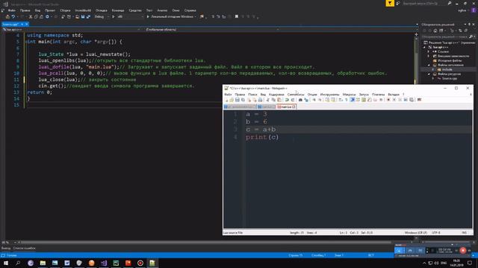Screen dimensions: 478x268
Task: Click Print icon in Notepad++ toolbar
Action: (x=260, y=100)
